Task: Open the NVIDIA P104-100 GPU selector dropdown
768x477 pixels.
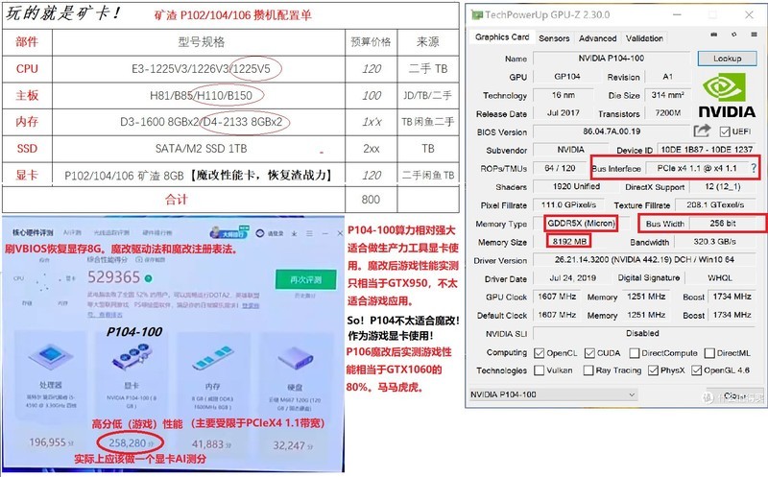Action: 553,394
